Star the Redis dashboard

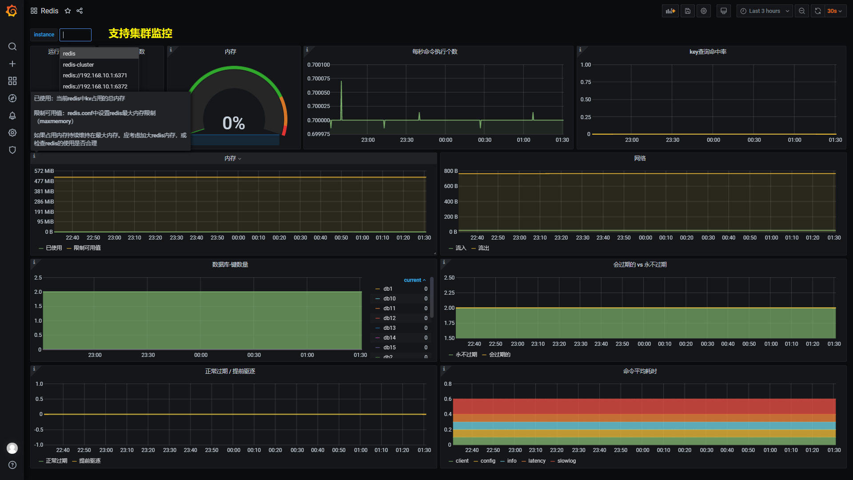[x=68, y=11]
